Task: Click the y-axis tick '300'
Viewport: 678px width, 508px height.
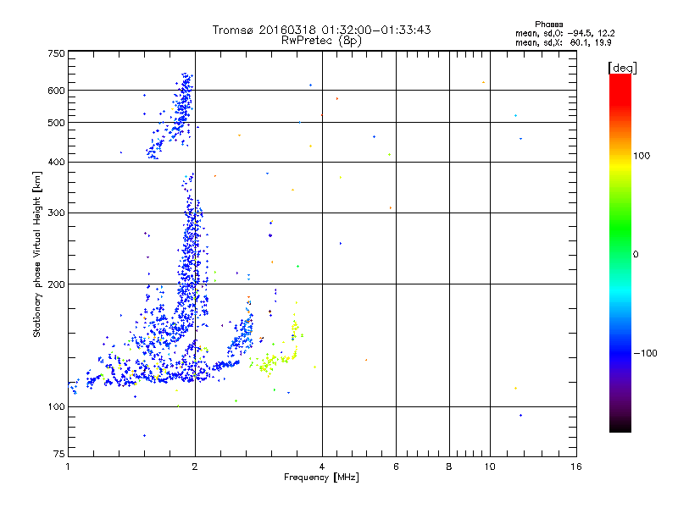Action: (56, 213)
